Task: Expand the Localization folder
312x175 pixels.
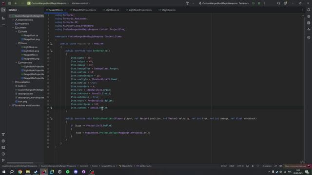Action: [13, 82]
